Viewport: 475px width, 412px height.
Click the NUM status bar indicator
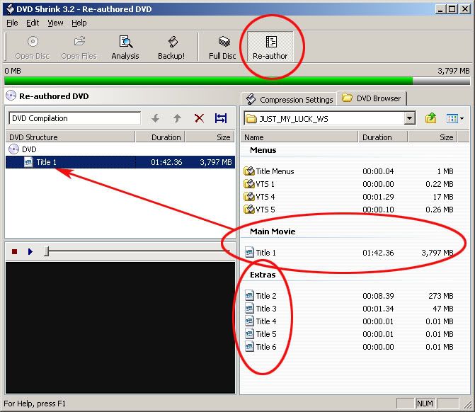point(425,404)
